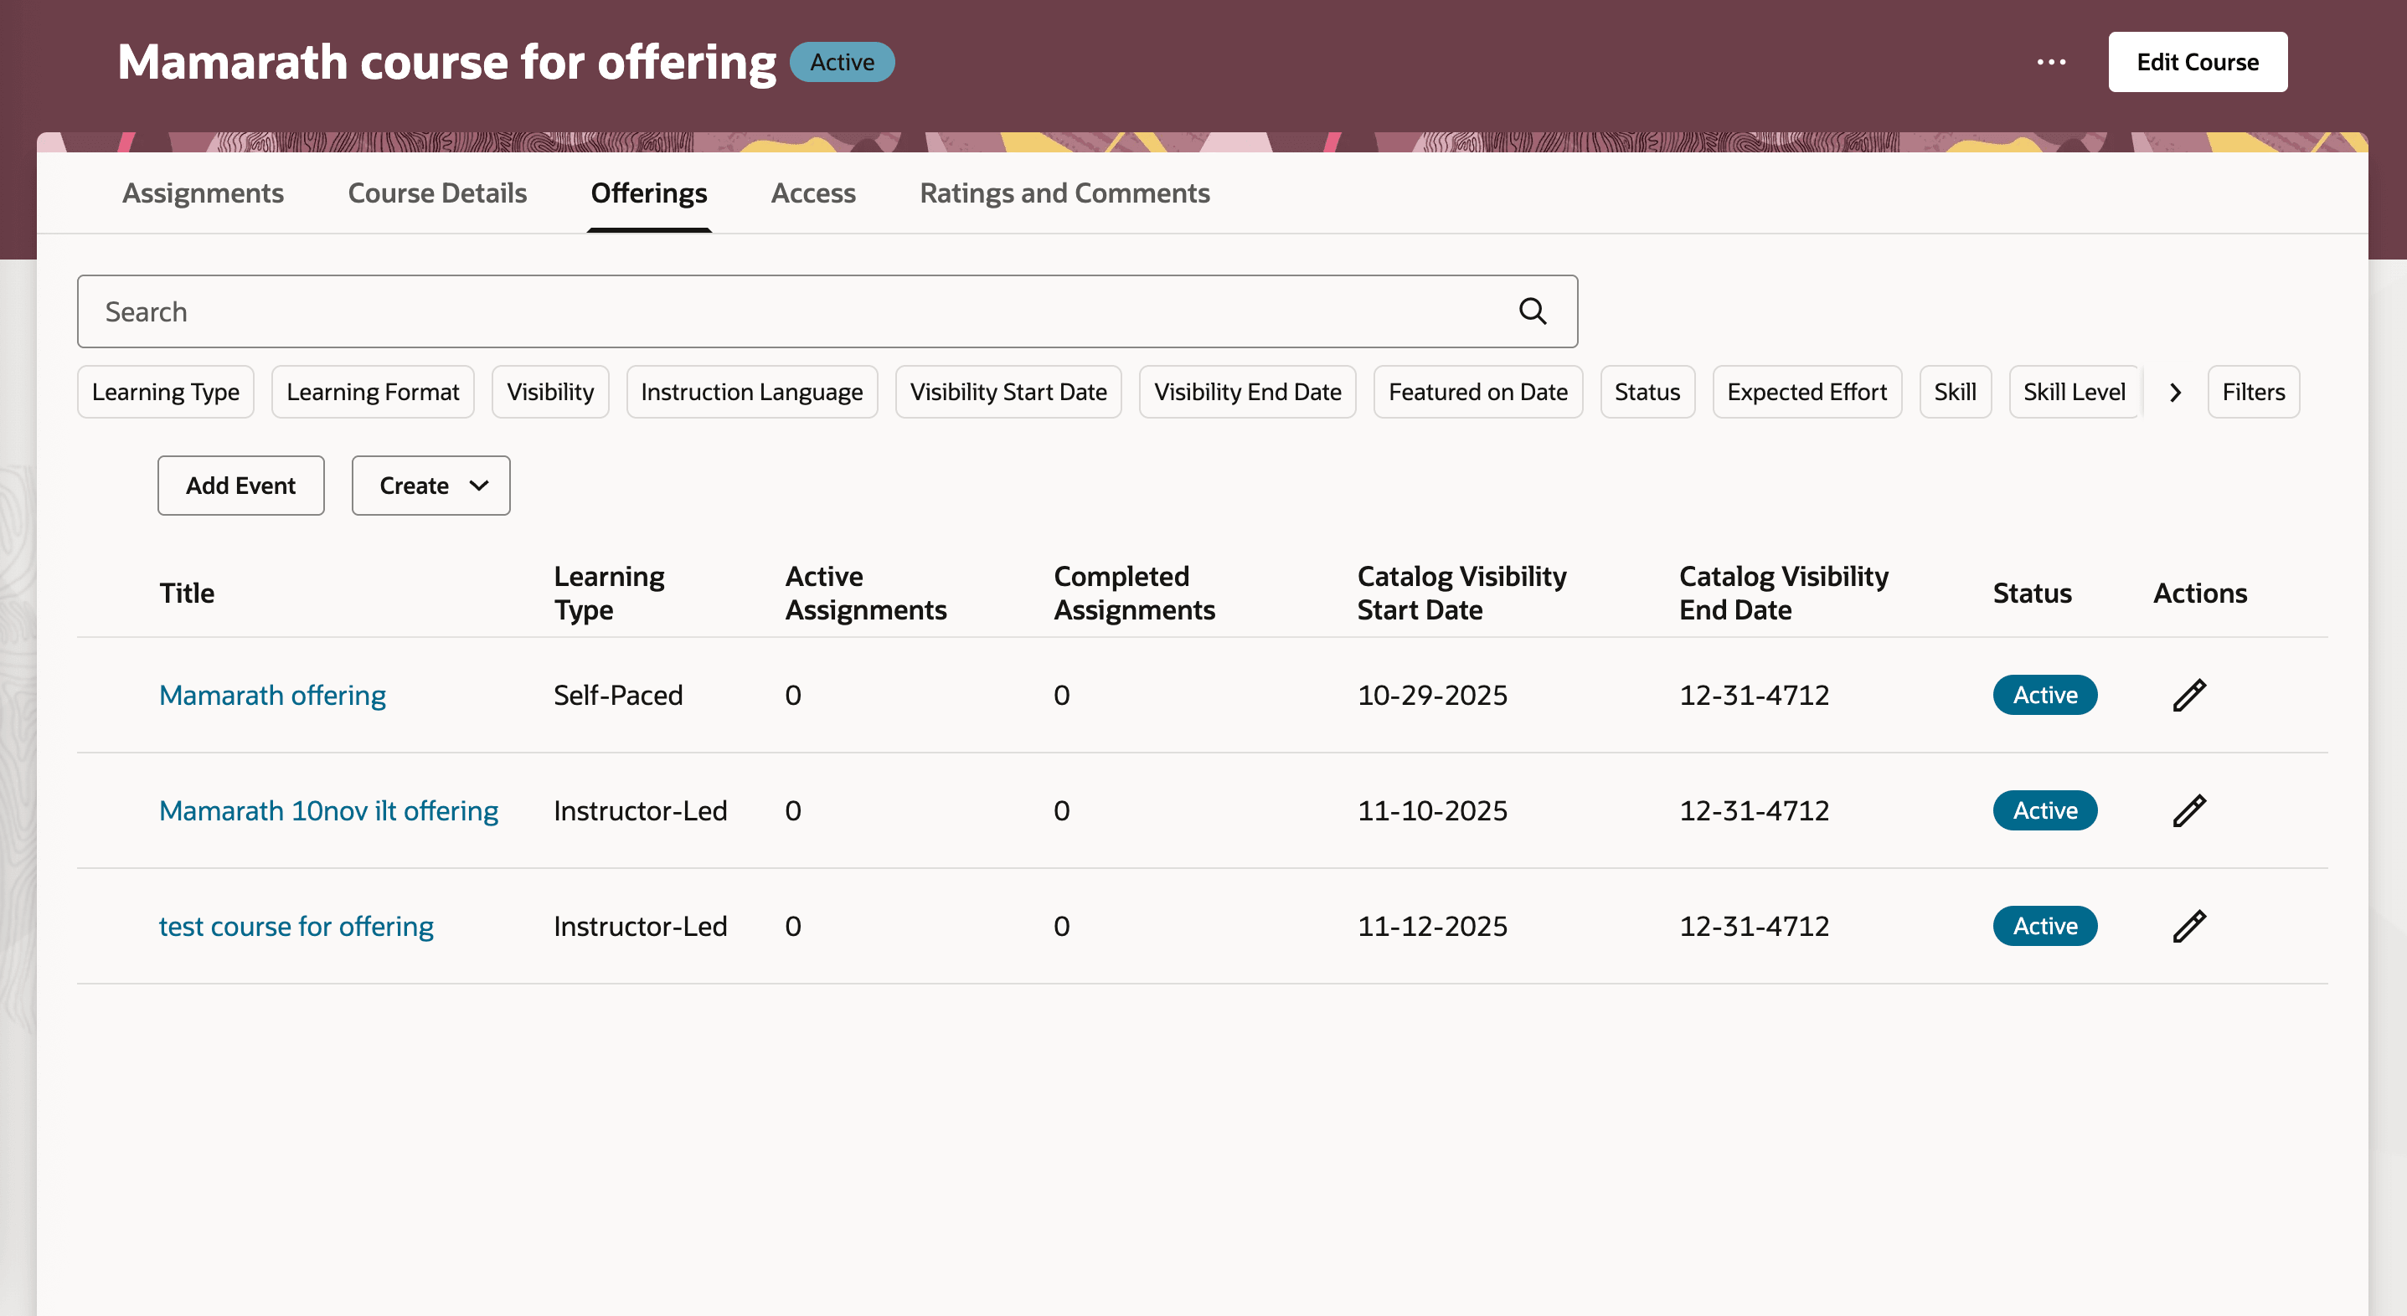The image size is (2407, 1316).
Task: Click inside the Search input field
Action: tap(654, 311)
